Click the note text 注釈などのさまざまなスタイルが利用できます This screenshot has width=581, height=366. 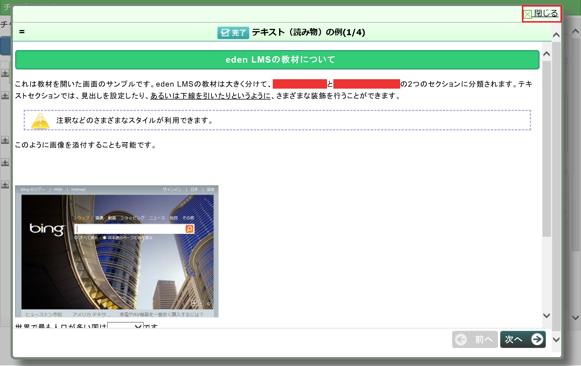[135, 120]
